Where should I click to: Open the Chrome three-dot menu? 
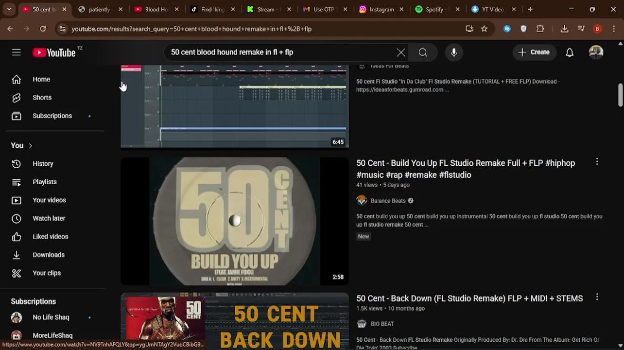pos(613,29)
